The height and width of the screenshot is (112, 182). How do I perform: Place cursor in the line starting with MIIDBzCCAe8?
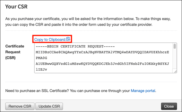click(102, 52)
